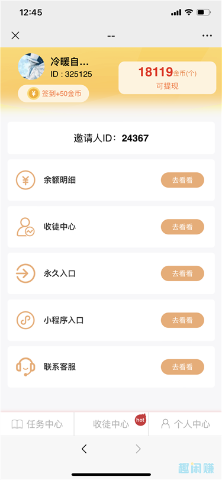Go forward with the right chevron
222x480 pixels.
[x=138, y=449]
